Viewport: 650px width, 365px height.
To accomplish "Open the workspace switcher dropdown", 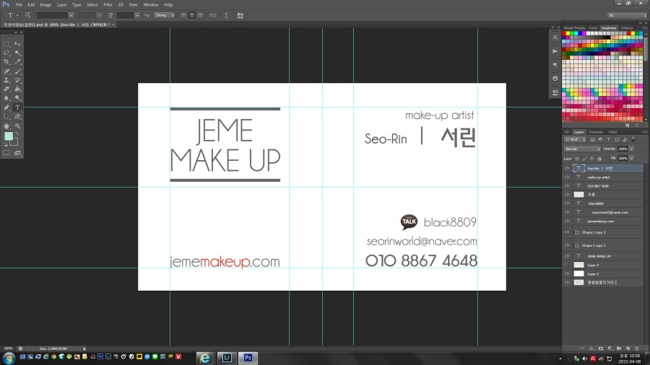I will [x=627, y=15].
